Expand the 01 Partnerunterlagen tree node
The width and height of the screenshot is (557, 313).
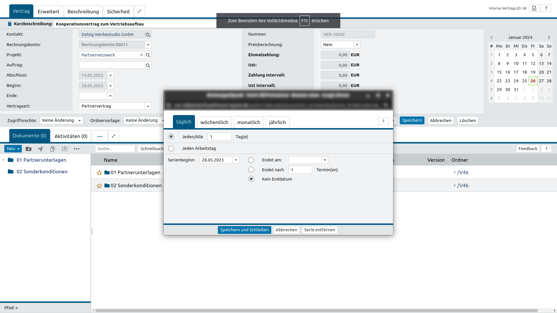3,160
